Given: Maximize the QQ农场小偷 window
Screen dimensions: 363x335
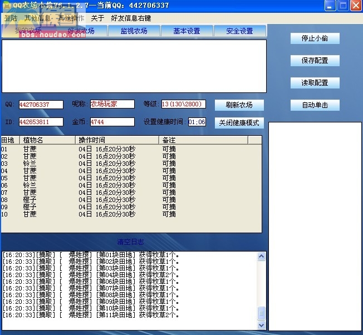Looking at the screenshot, I should tap(343, 6).
